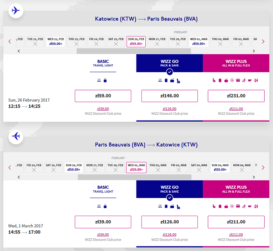
Task: Click outbound date scrollbar right arrow
Action: click(x=254, y=51)
